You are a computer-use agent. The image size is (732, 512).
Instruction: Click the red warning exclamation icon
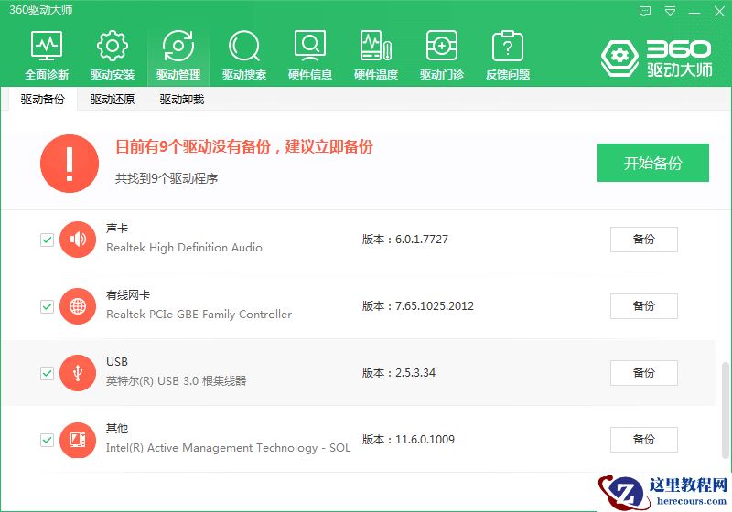pos(70,164)
